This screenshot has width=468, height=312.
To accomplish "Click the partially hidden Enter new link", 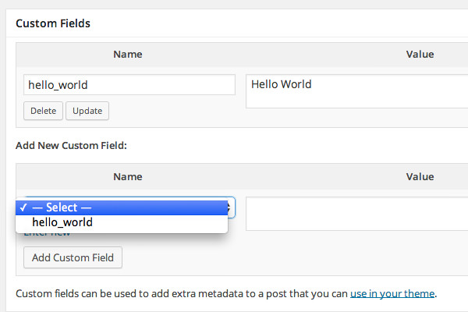I will [x=47, y=235].
